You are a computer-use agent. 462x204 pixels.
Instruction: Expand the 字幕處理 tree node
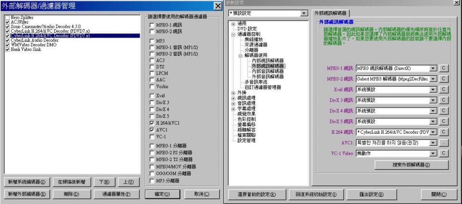(x=233, y=109)
